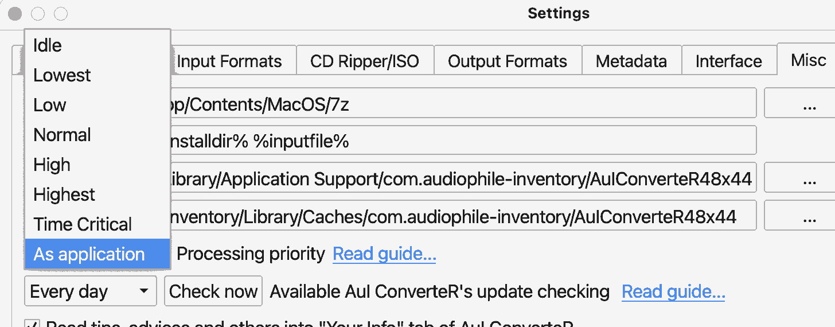Select Lowest priority option

[97, 75]
